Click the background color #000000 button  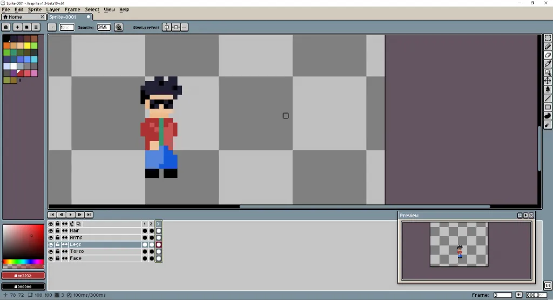pos(23,286)
